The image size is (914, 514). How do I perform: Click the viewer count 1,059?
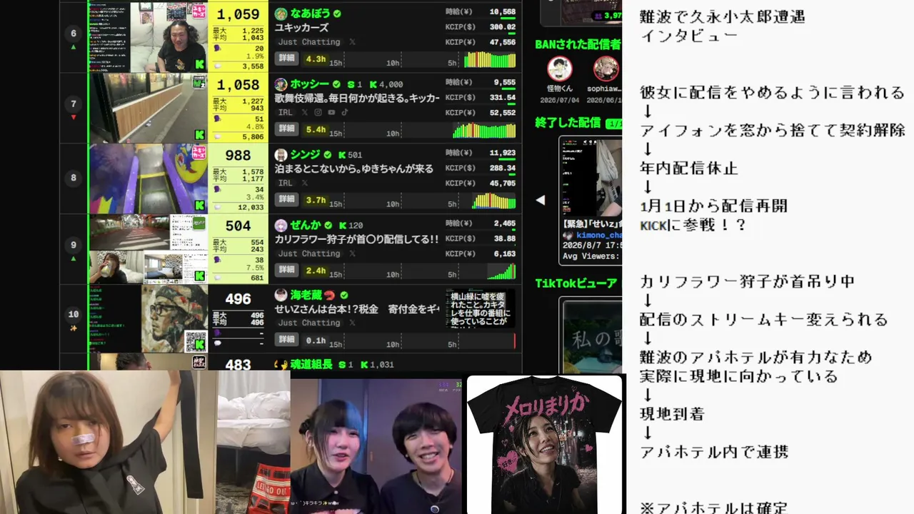238,14
